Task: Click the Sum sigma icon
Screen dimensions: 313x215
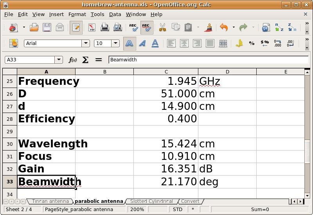Action: (x=85, y=60)
